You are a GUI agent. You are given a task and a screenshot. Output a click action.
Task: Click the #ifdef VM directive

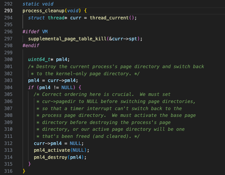click(x=35, y=32)
